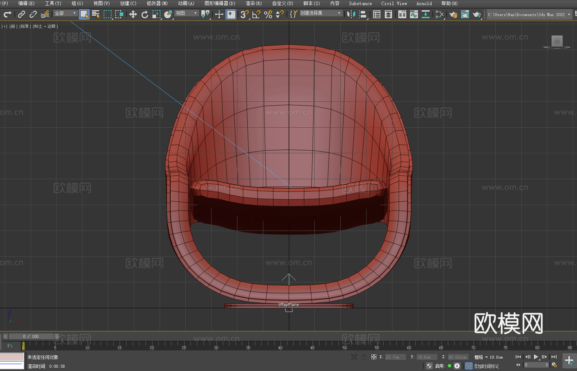Choose Rectangular Selection Region tool

[108, 14]
